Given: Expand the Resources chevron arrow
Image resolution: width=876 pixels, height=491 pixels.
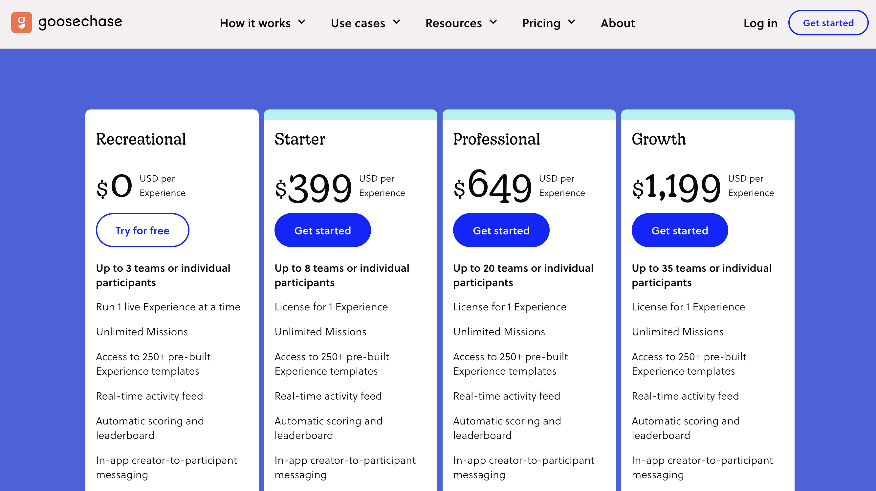Looking at the screenshot, I should (493, 22).
